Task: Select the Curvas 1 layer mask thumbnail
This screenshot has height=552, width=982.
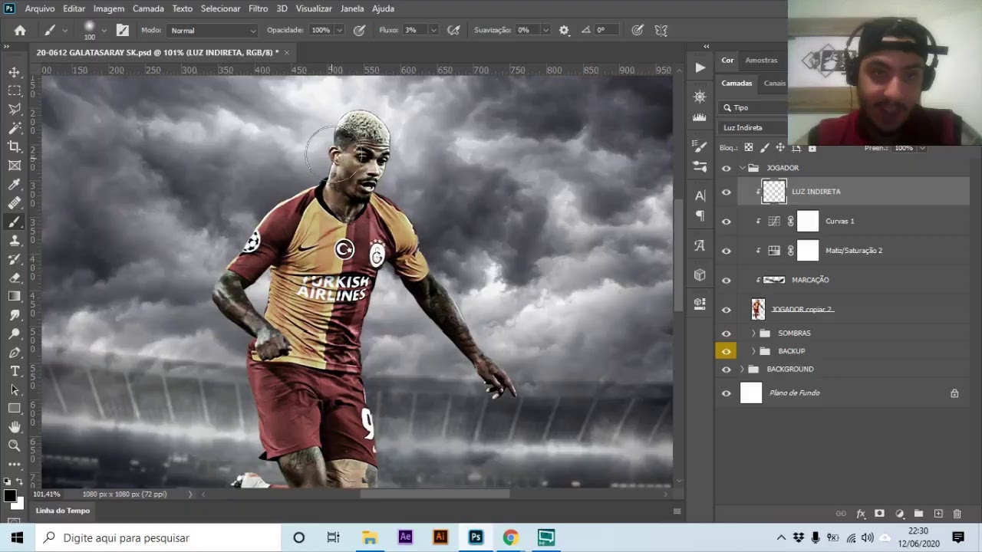Action: 808,222
